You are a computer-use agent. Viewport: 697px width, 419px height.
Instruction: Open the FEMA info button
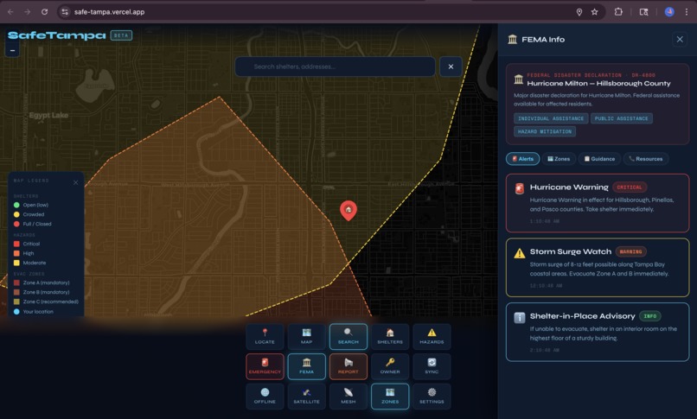click(x=306, y=366)
